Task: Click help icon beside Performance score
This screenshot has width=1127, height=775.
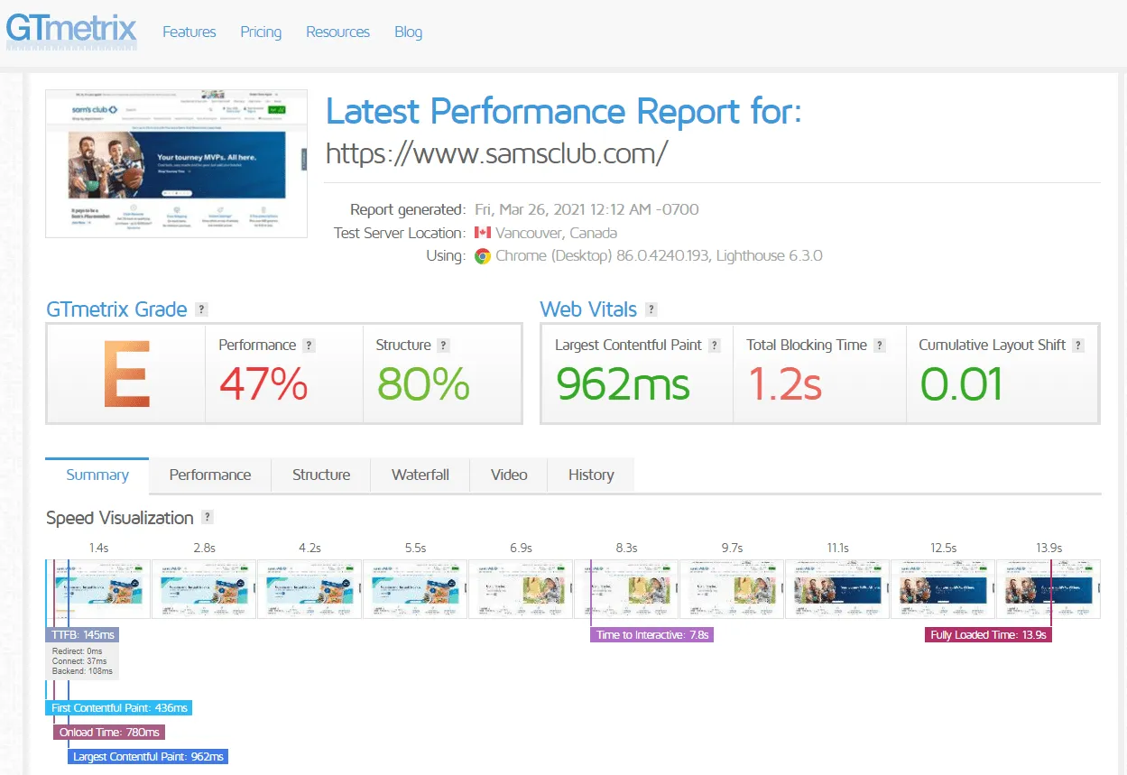Action: [309, 346]
